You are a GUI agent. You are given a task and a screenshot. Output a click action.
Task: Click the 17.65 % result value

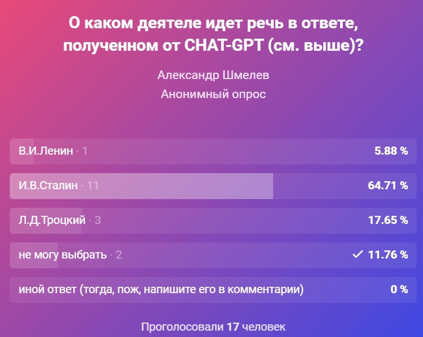tap(388, 220)
